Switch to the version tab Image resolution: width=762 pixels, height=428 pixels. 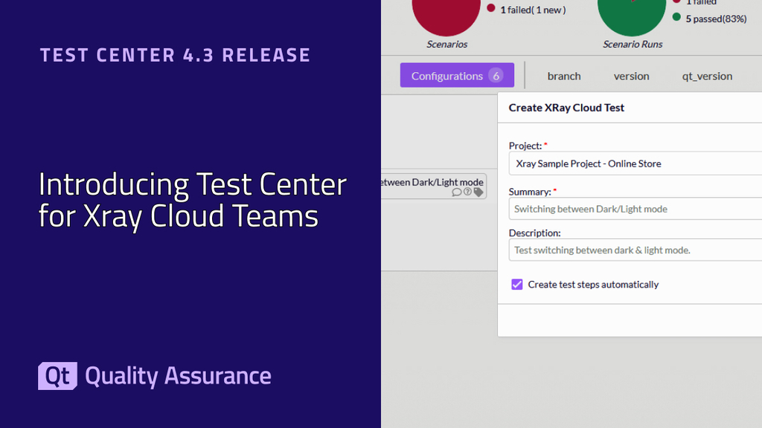coord(631,75)
